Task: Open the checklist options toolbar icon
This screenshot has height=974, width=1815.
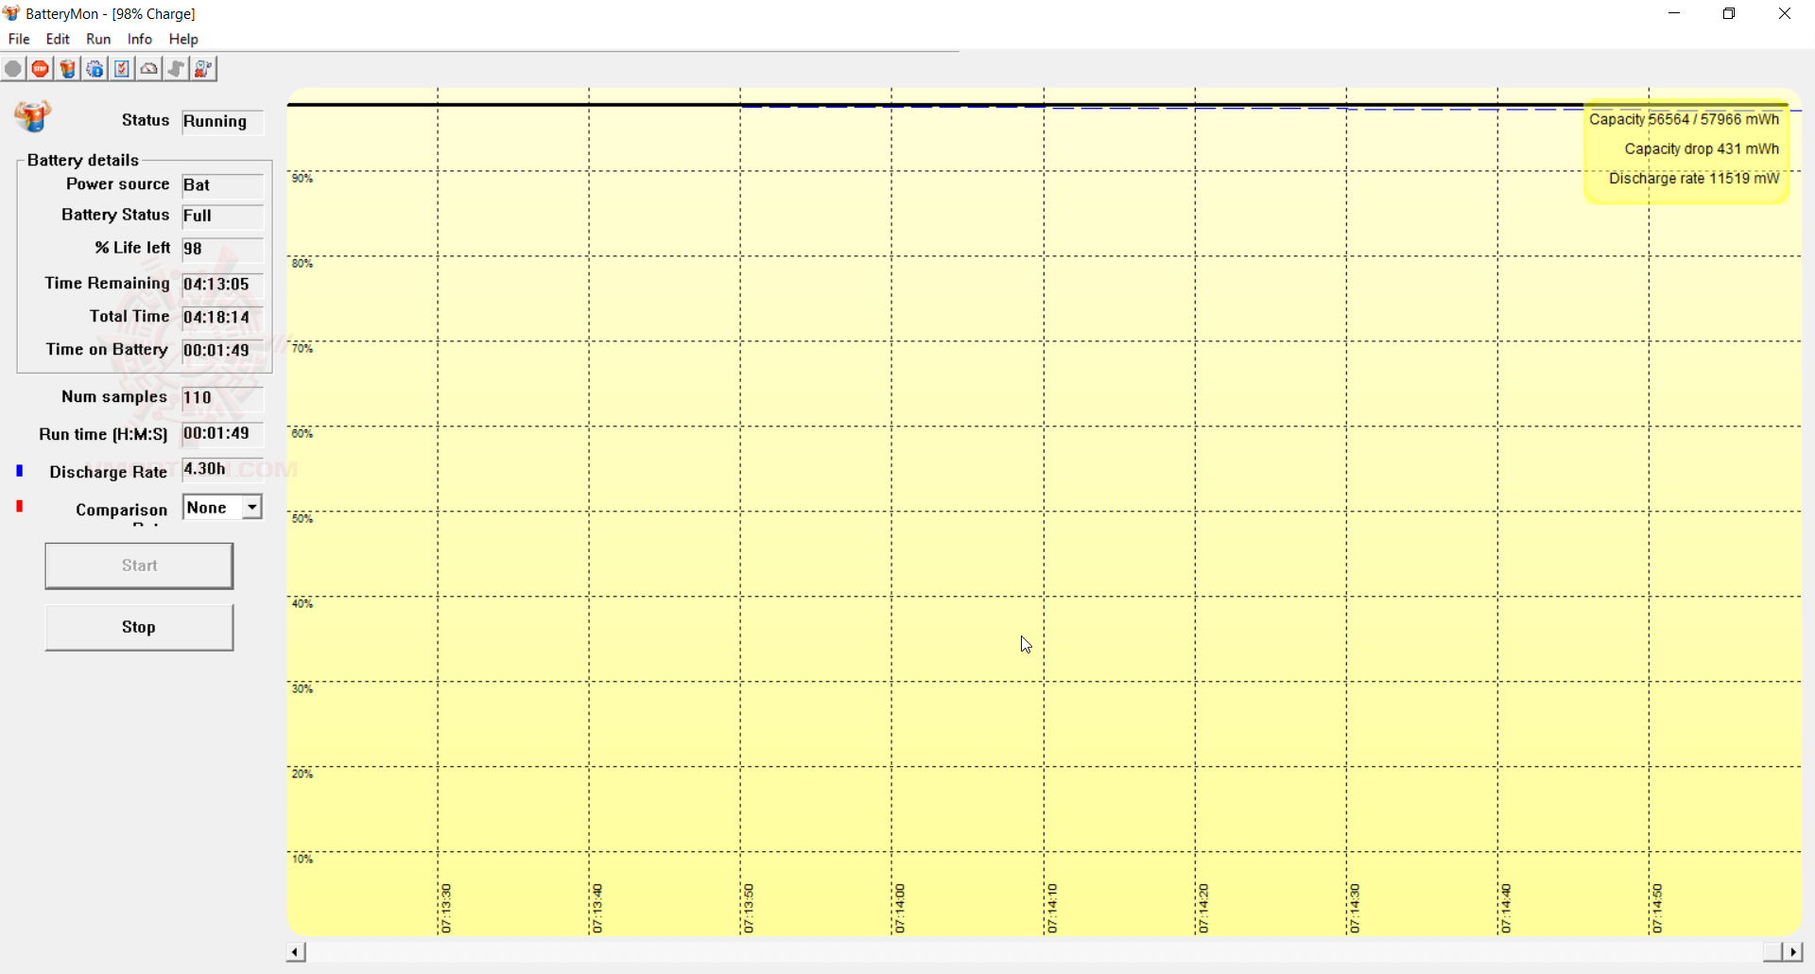Action: [123, 69]
